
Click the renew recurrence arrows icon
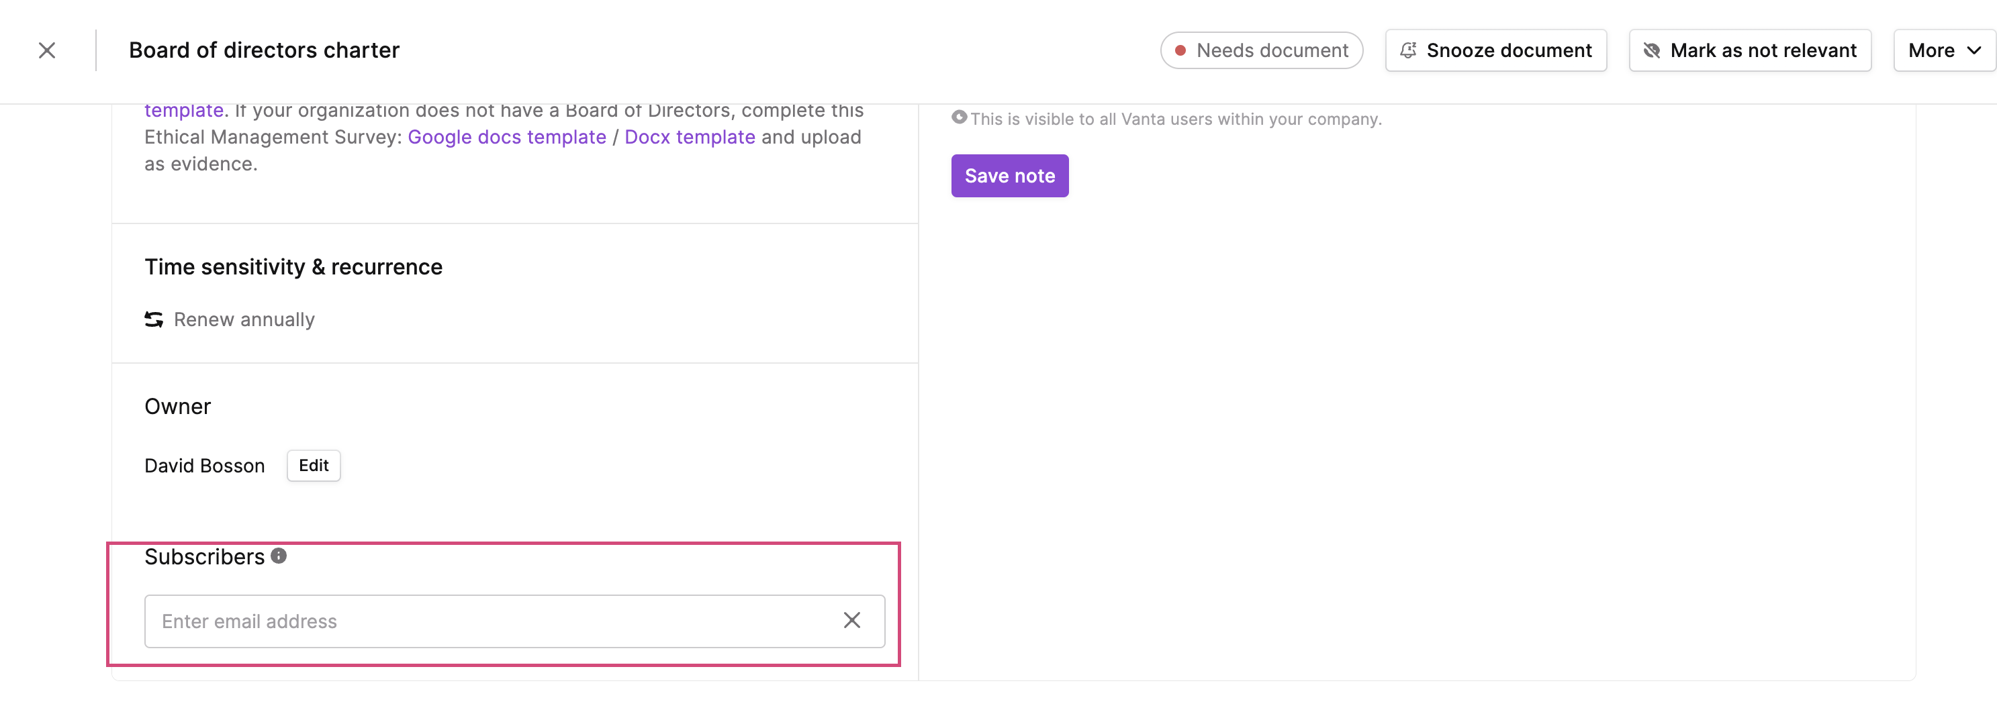click(x=154, y=320)
